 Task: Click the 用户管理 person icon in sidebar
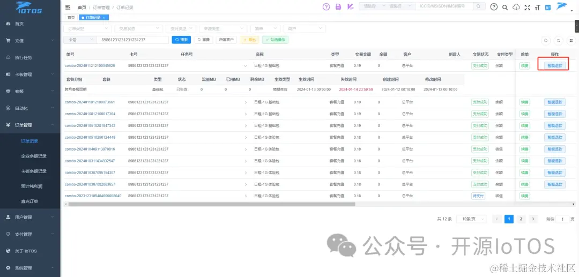tap(8, 217)
